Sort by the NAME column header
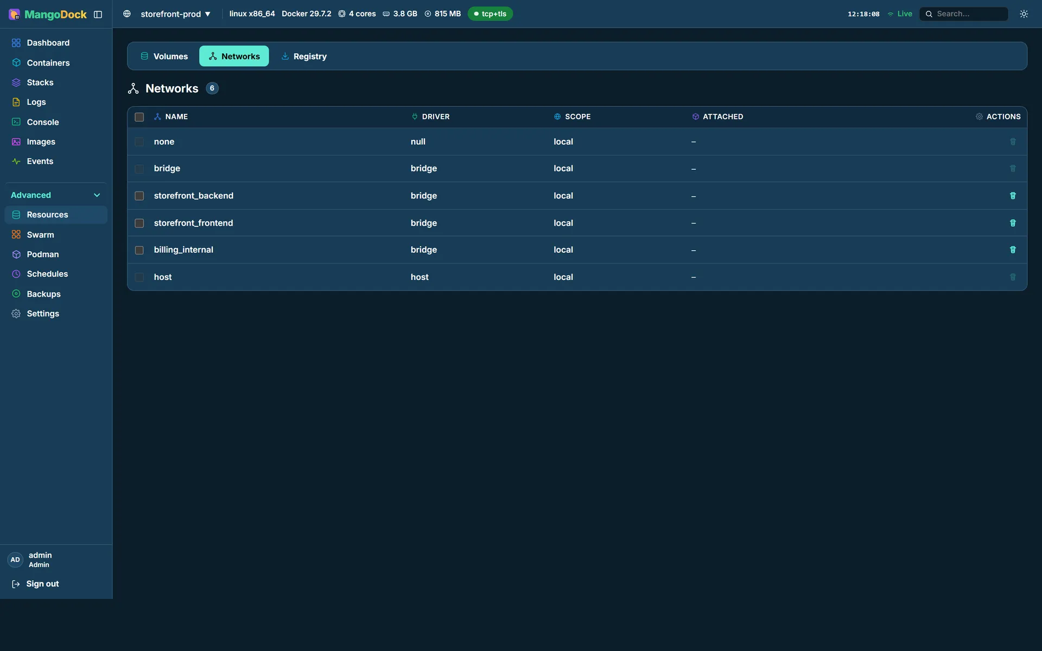 point(171,117)
